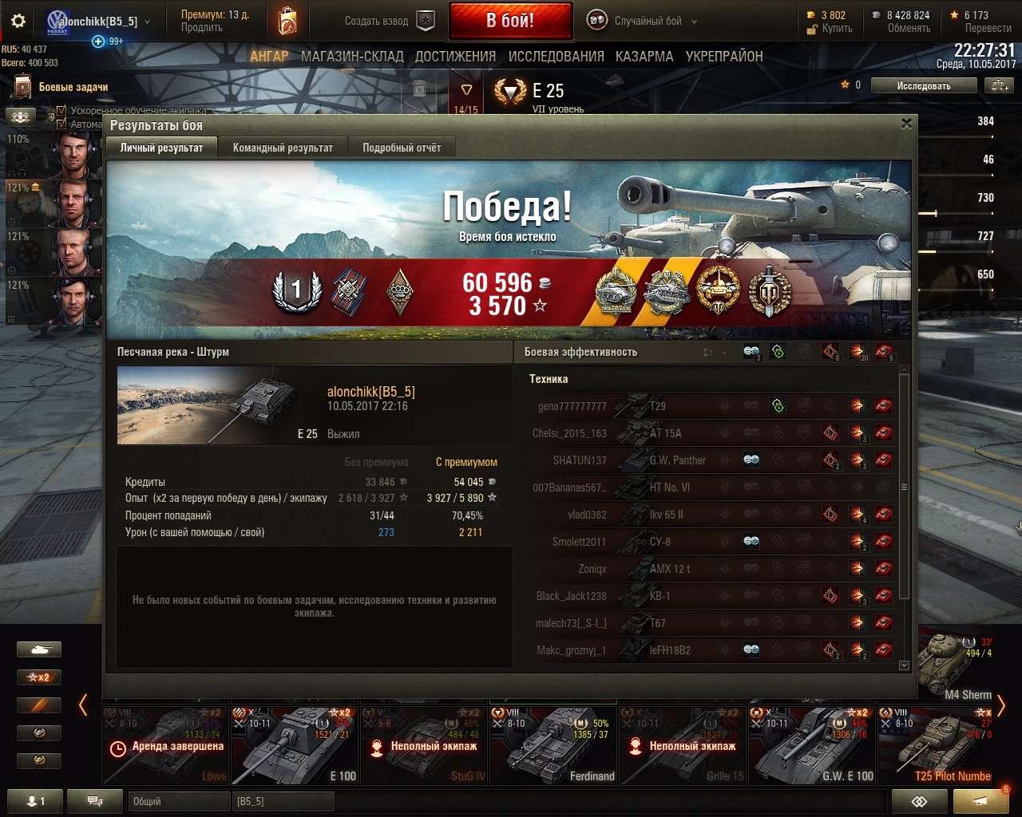Toggle the automatic option checkbox below crew training
Image resolution: width=1022 pixels, height=817 pixels.
coord(61,124)
